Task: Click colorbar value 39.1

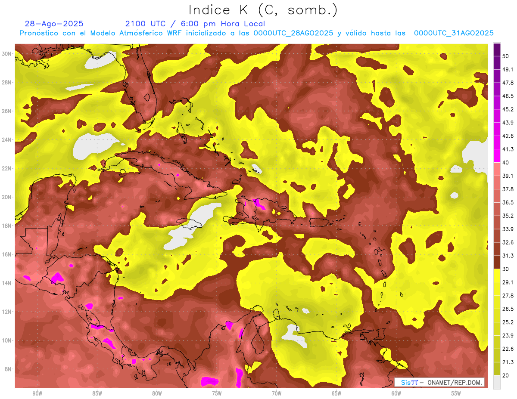Action: (508, 176)
